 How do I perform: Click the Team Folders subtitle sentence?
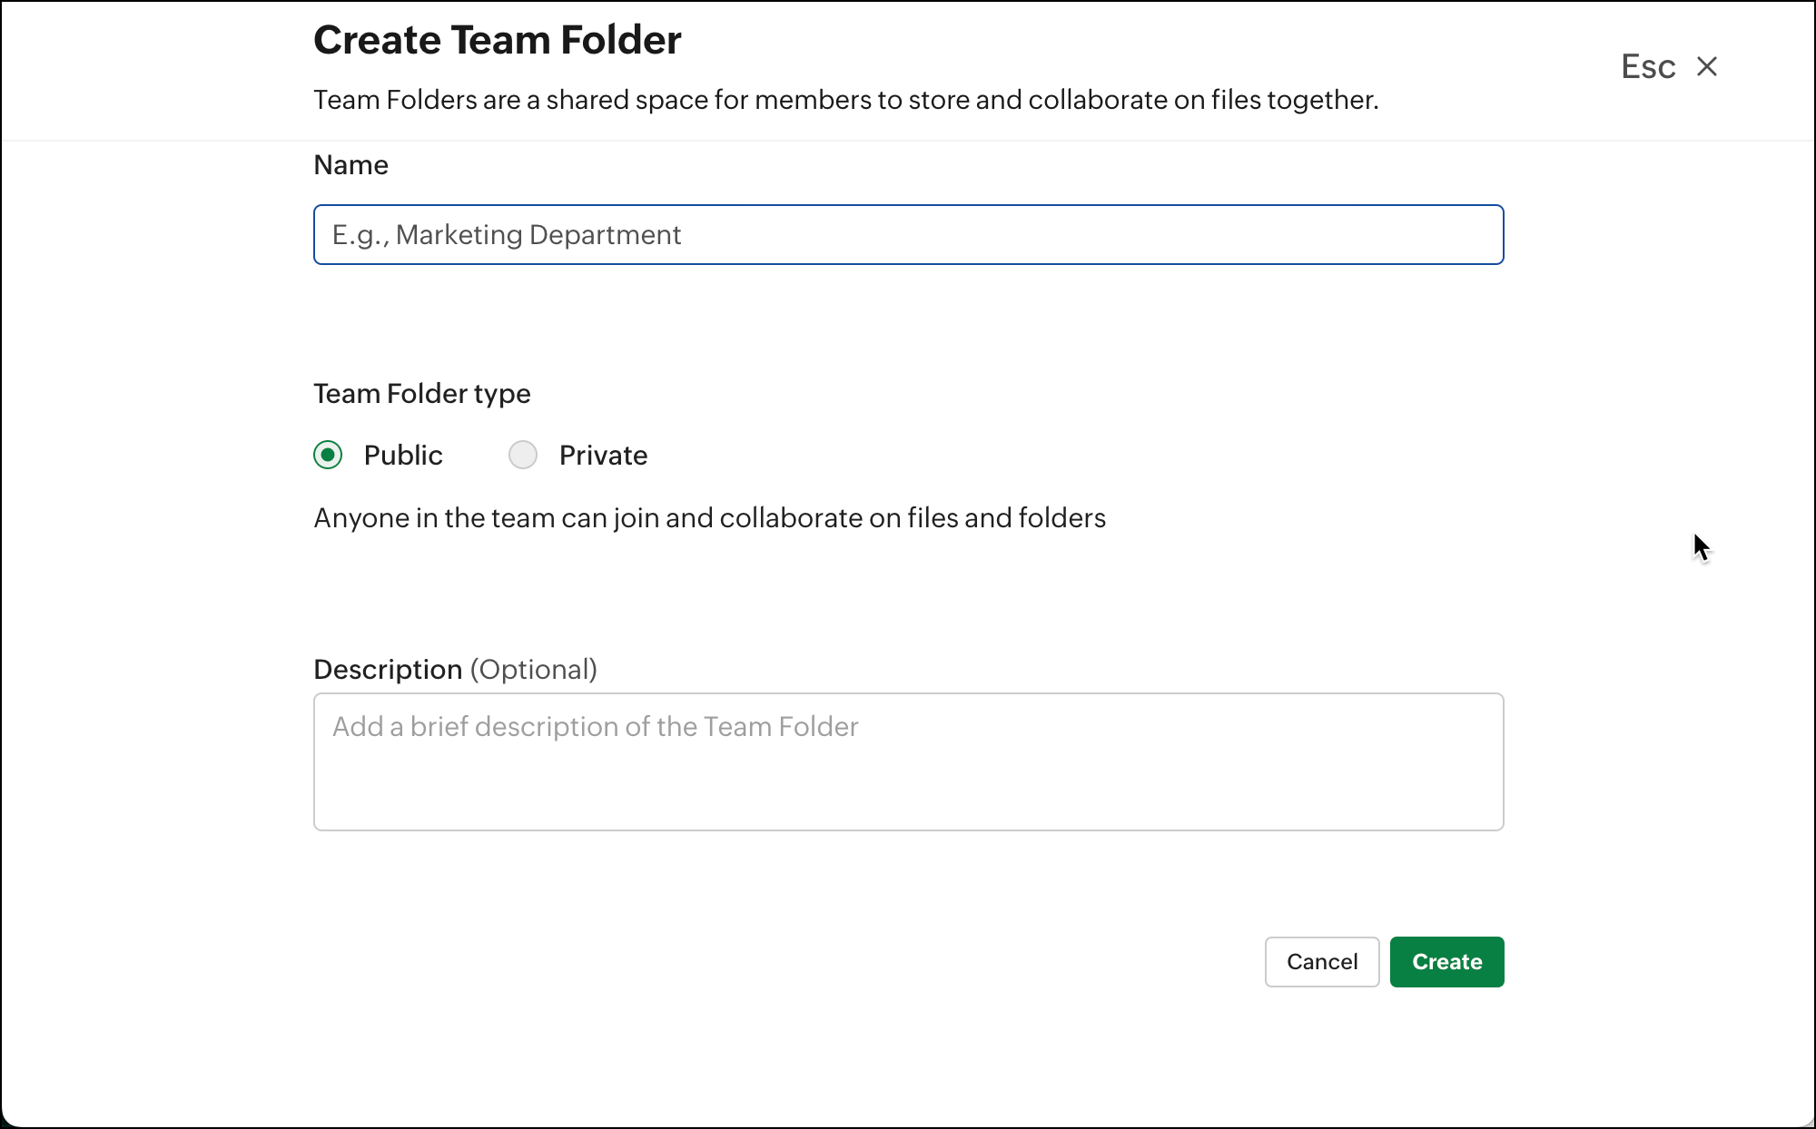[845, 100]
